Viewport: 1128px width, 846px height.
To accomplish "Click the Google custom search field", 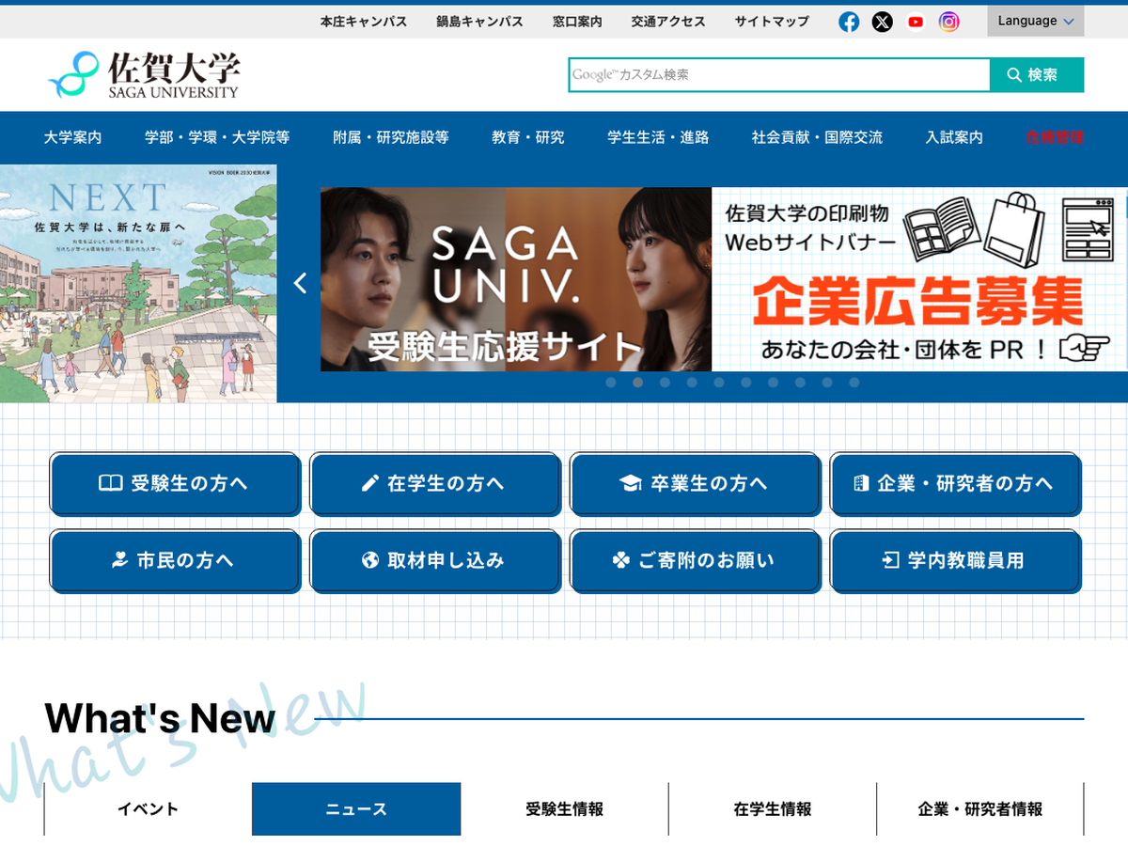I will pos(778,75).
